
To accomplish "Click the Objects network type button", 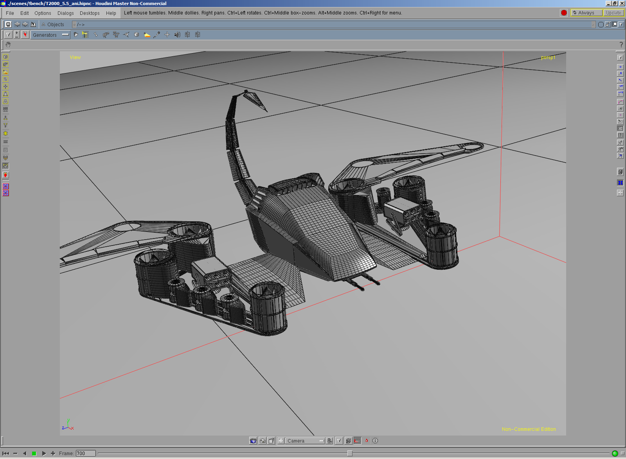I will [x=53, y=24].
